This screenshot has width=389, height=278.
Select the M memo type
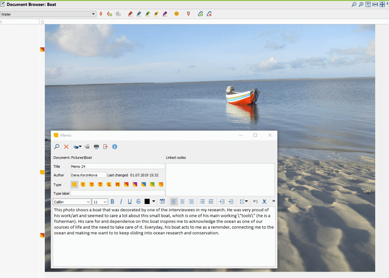point(118,184)
